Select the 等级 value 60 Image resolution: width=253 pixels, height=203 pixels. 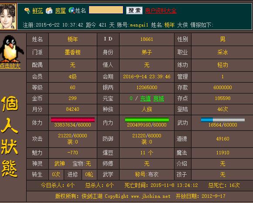pos(72,87)
